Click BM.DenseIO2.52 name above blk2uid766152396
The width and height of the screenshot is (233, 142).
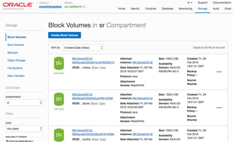[82, 94]
